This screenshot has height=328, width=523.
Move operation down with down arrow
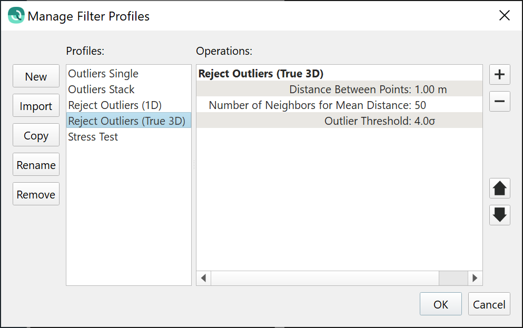pyautogui.click(x=499, y=215)
